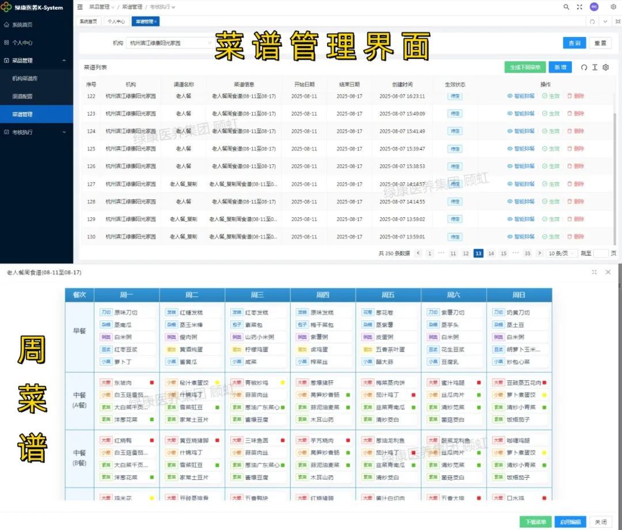Open search via magnifier icon in header
622x530 pixels.
click(x=566, y=7)
